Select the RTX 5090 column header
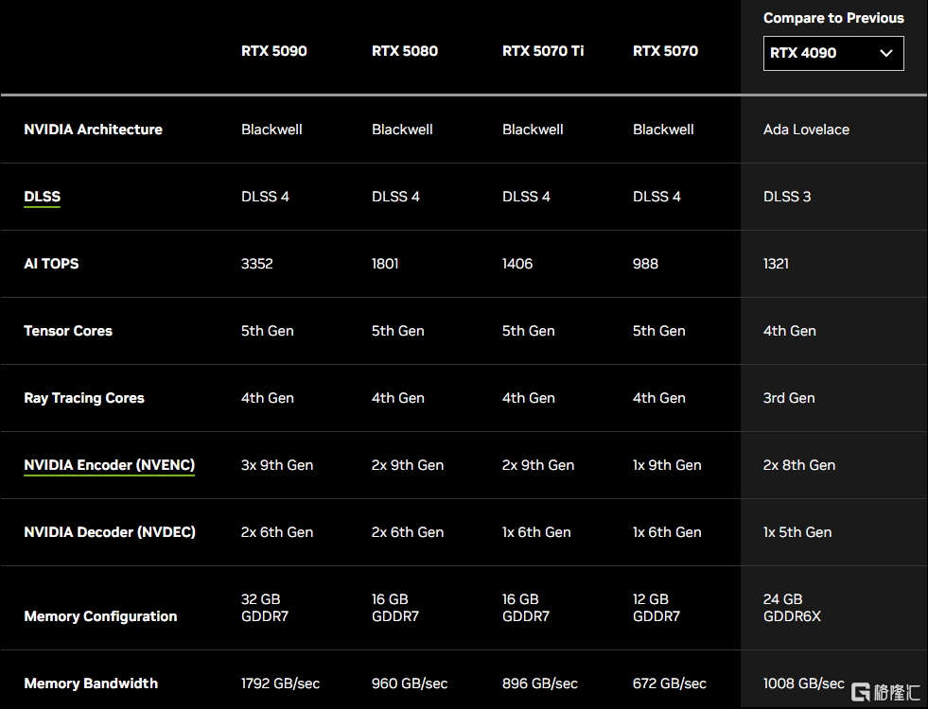The width and height of the screenshot is (928, 709). tap(273, 51)
